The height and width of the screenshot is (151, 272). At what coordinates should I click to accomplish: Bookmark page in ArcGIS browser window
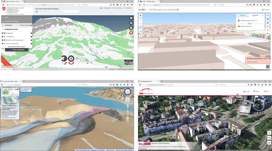pyautogui.click(x=247, y=5)
